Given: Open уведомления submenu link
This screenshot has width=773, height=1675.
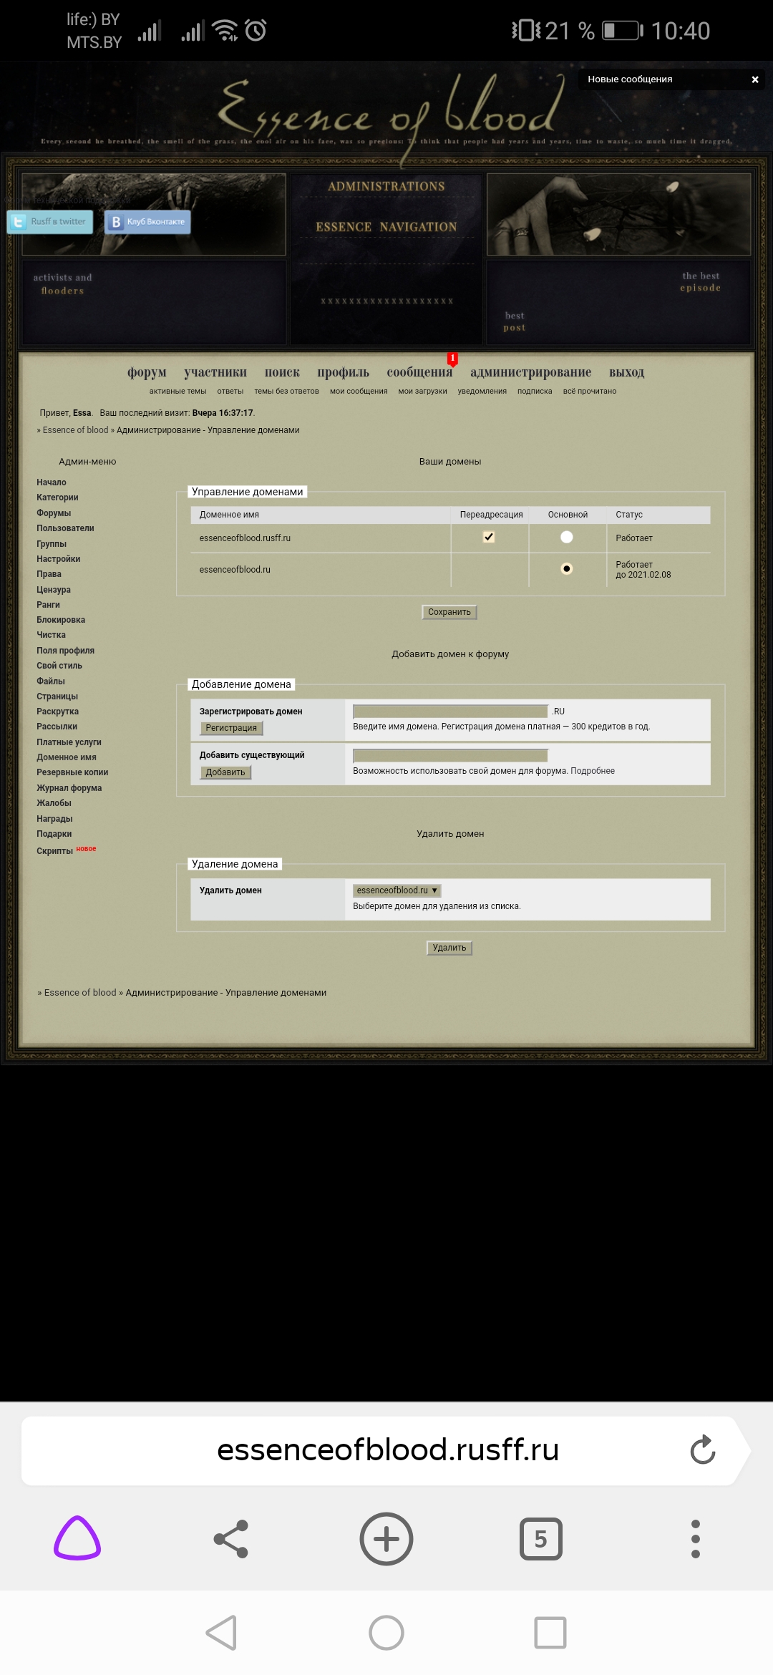Looking at the screenshot, I should tap(482, 392).
